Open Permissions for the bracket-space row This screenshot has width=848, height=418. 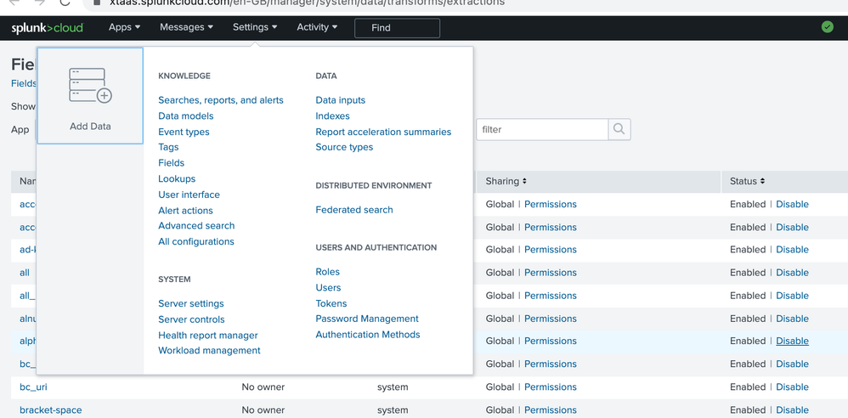click(550, 410)
